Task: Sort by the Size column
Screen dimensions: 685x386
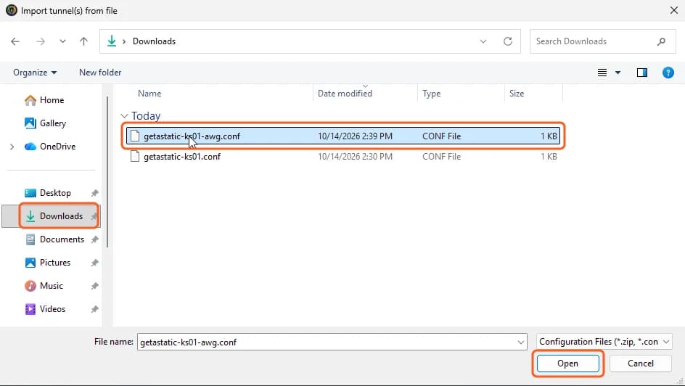Action: point(517,94)
